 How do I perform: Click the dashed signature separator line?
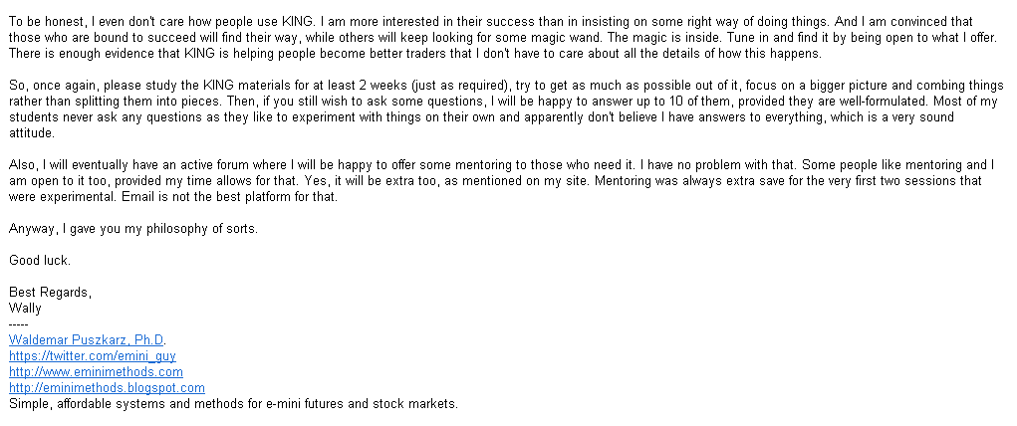pos(18,323)
